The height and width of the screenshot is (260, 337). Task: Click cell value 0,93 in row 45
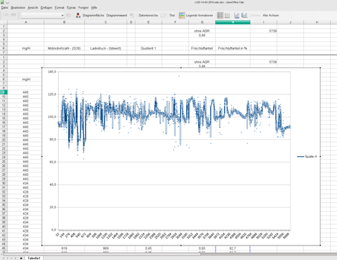tap(202, 249)
